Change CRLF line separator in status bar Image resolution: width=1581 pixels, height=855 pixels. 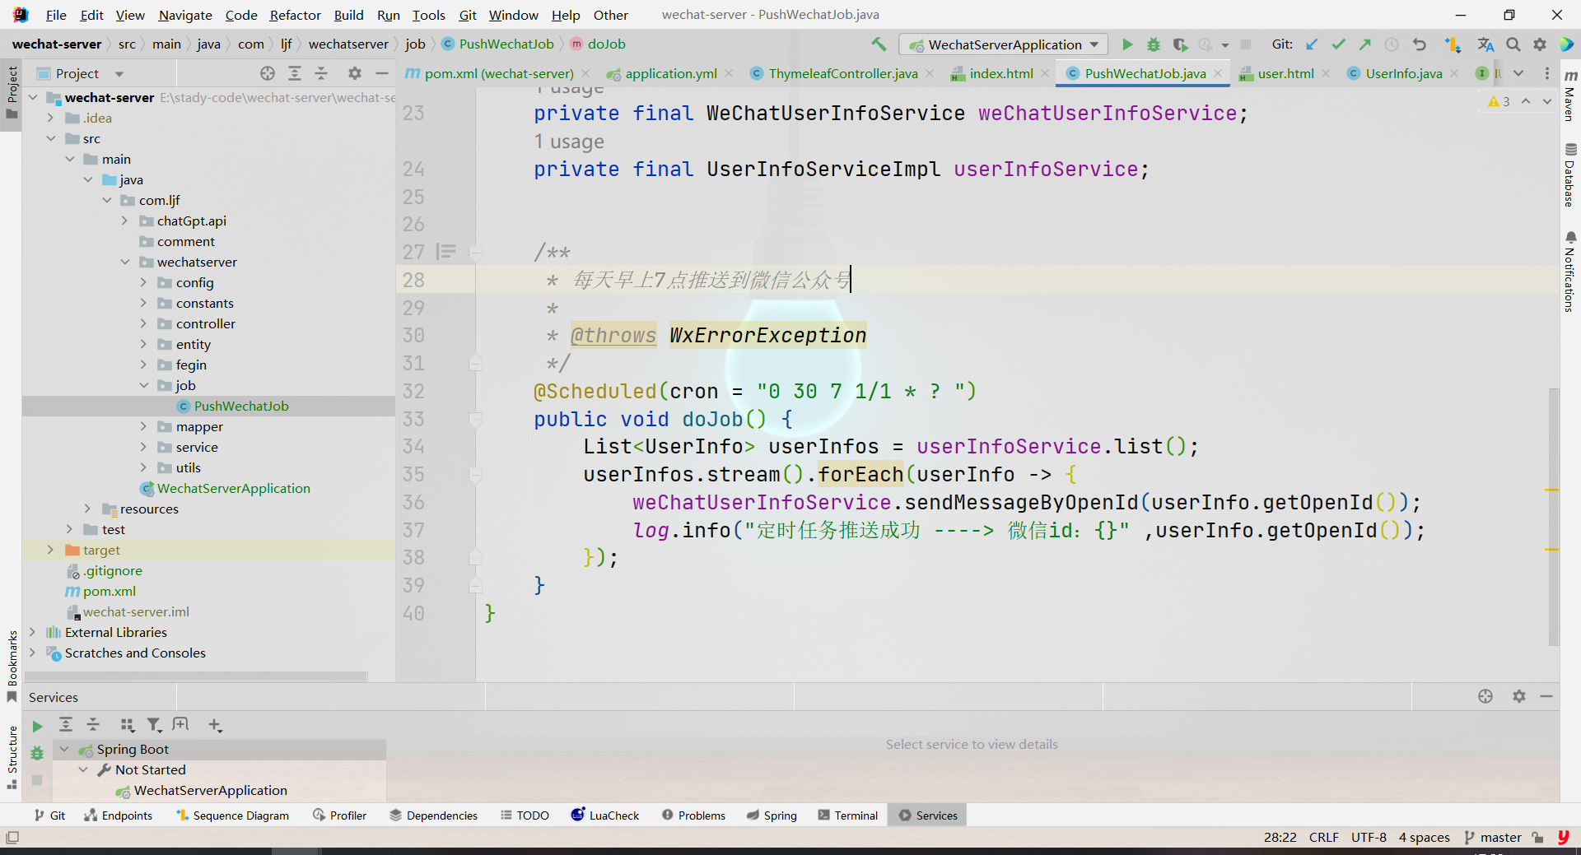tap(1323, 837)
